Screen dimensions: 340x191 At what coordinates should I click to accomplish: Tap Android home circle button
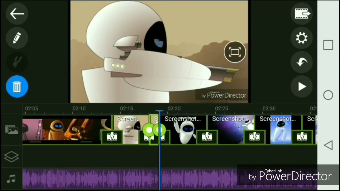tap(328, 95)
